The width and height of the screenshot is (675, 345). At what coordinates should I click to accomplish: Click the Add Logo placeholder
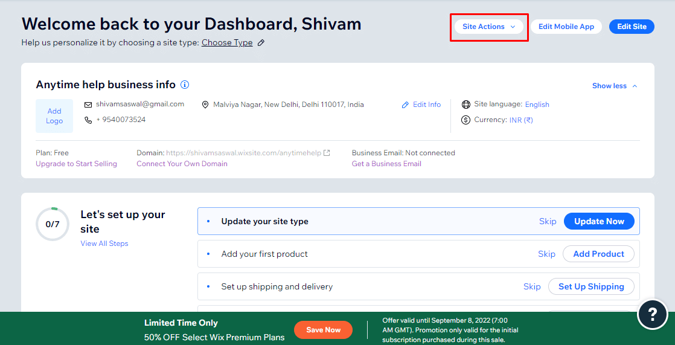coord(54,116)
